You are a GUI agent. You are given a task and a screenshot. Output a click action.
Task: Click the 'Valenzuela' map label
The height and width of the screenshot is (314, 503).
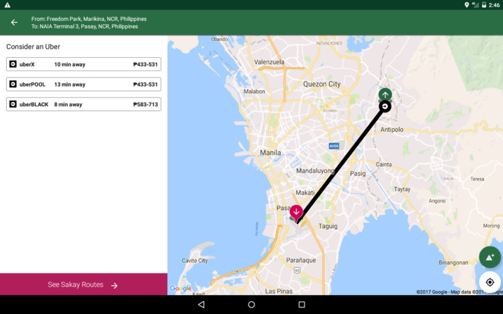click(269, 62)
